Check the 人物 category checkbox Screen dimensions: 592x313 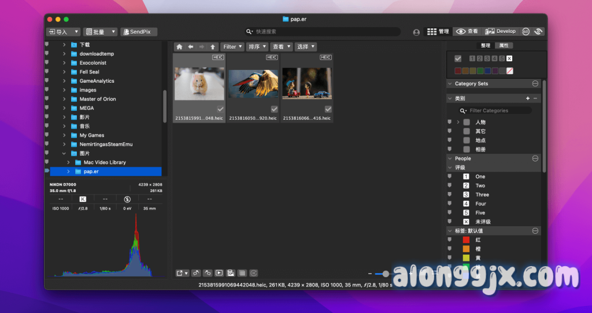467,122
